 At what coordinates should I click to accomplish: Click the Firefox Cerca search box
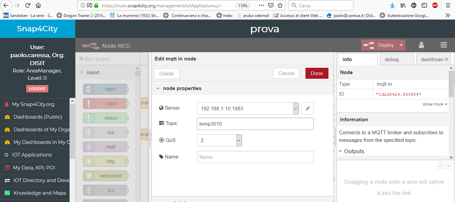[321, 5]
